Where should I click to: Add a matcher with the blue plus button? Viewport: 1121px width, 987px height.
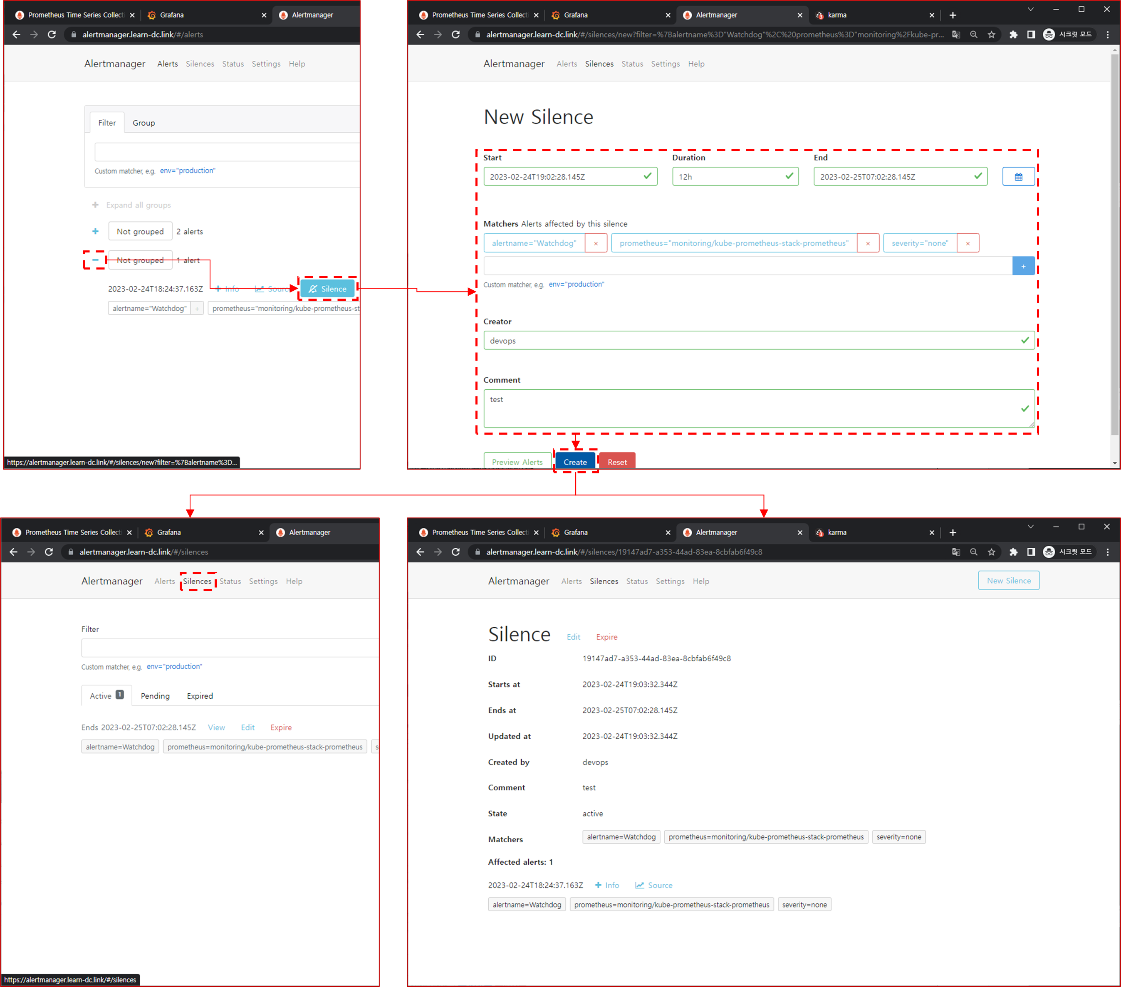coord(1023,266)
